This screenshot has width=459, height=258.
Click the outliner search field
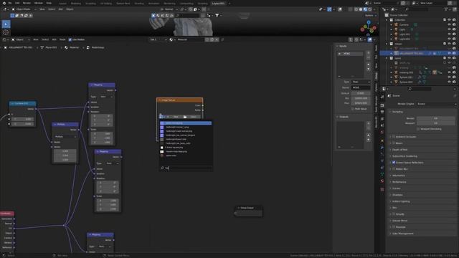(x=417, y=9)
